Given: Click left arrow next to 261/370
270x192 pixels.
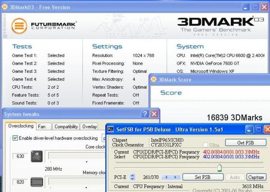Looking at the screenshot, I should click(x=166, y=177).
